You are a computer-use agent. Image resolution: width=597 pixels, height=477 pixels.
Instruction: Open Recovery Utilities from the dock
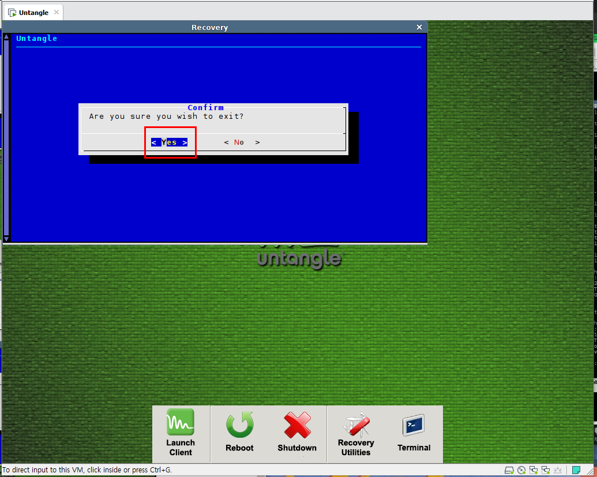[356, 434]
